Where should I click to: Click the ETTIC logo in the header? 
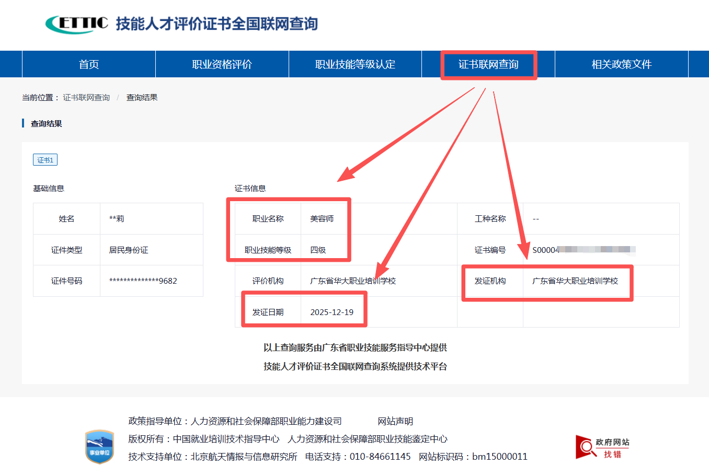point(77,24)
